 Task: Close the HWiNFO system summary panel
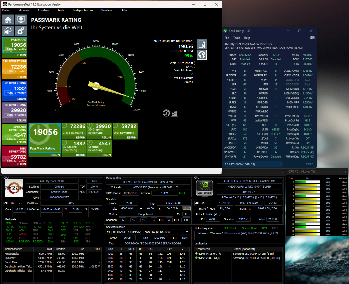click(282, 172)
